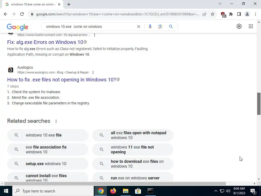Share this page icon in address bar
The height and width of the screenshot is (196, 261).
click(204, 14)
